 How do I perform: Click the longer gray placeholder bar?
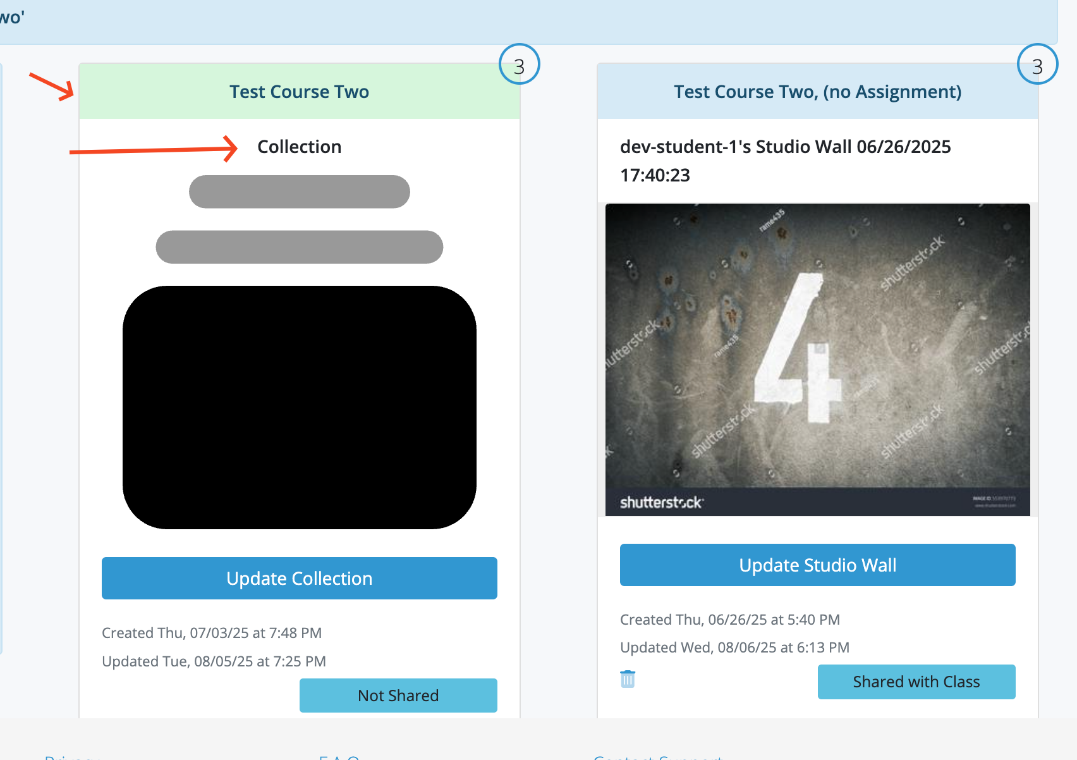coord(299,247)
